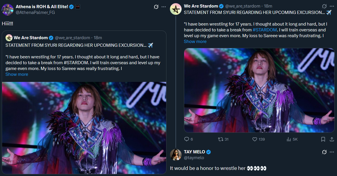Screen dimensions: 337x176
Task: Expand Show more in Athena's quoted tweet
Action: click(17, 74)
